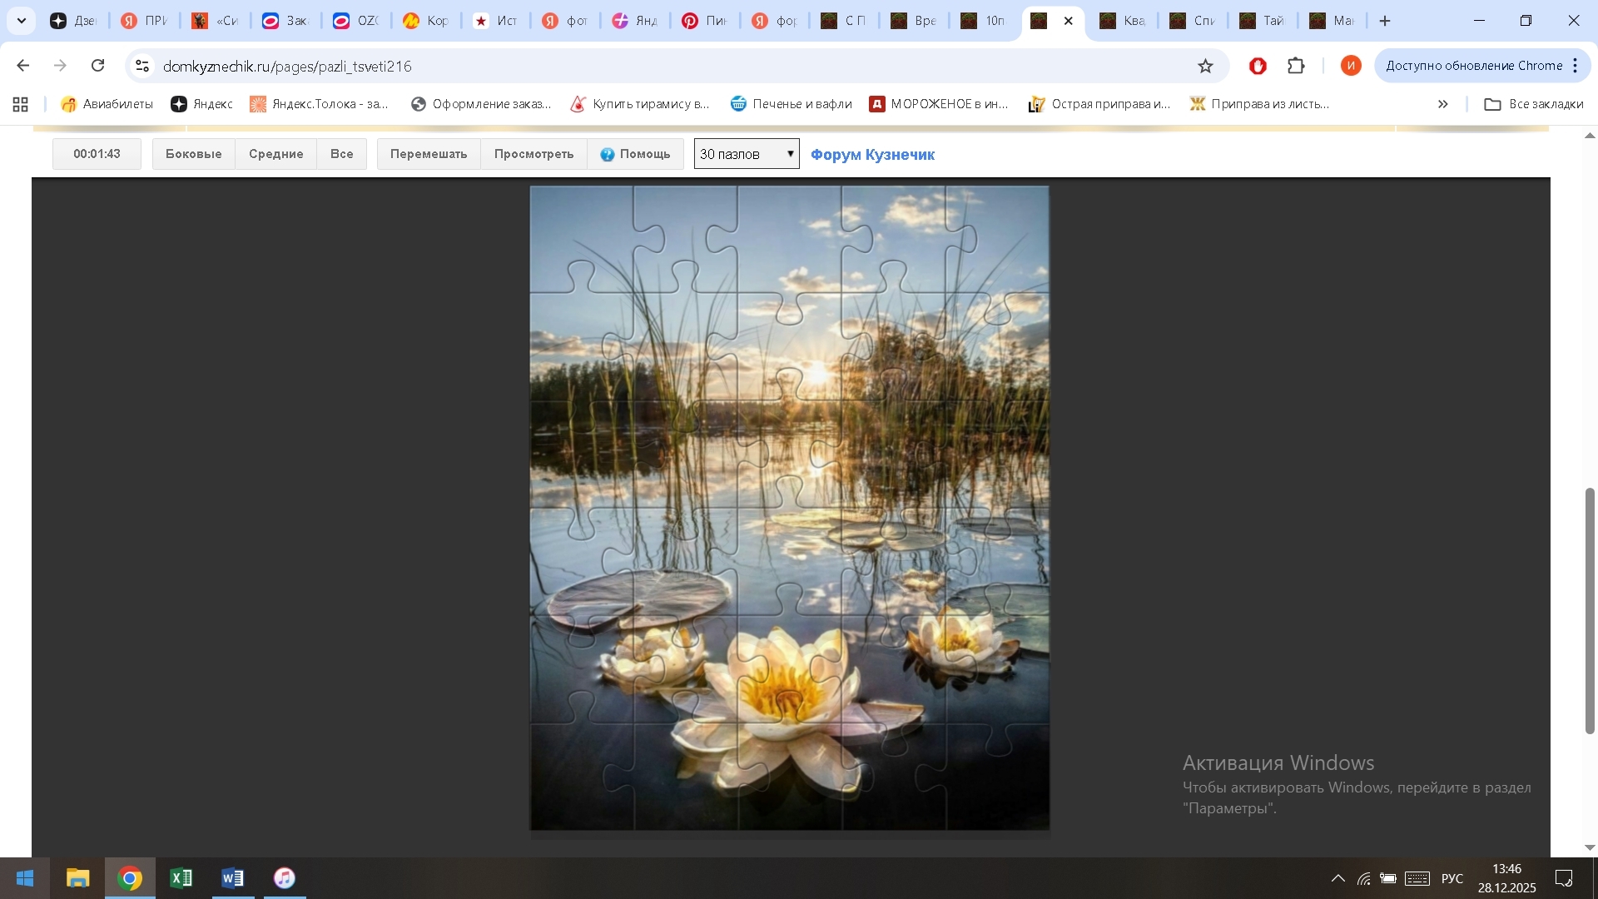1598x899 pixels.
Task: Open iTunes icon in taskbar
Action: coord(285,878)
